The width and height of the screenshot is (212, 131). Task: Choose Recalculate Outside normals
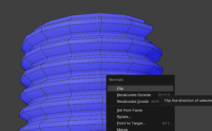point(140,95)
